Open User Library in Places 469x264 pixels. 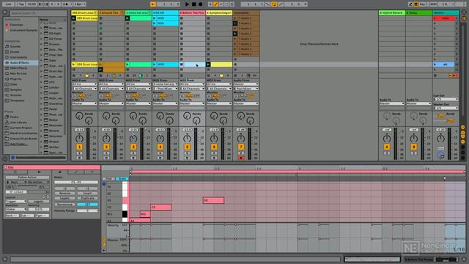pyautogui.click(x=18, y=122)
